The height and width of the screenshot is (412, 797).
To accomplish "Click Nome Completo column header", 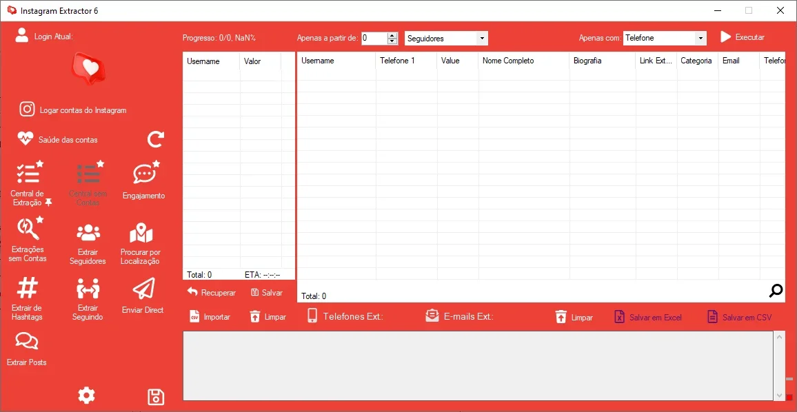I will click(x=523, y=61).
